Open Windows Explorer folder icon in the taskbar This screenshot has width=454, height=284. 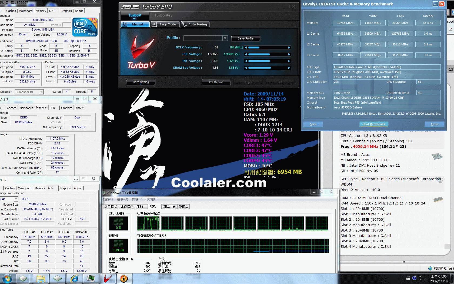[41, 278]
